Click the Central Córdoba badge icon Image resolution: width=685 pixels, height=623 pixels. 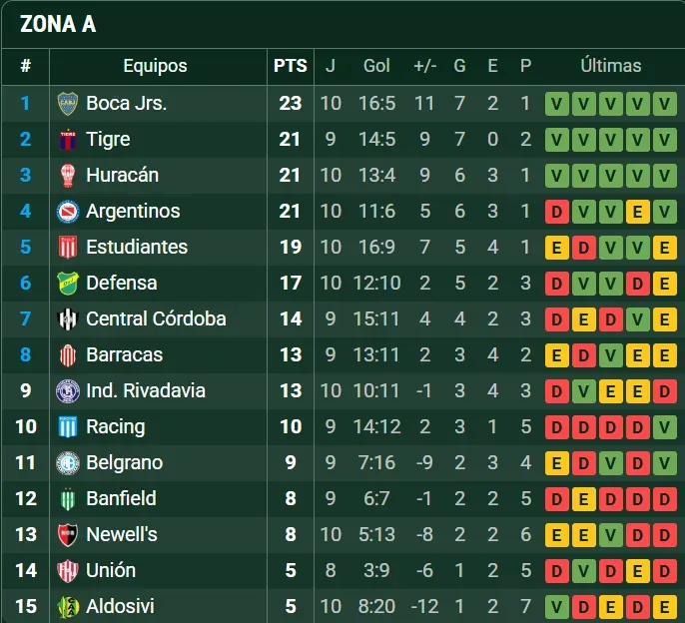(x=68, y=318)
